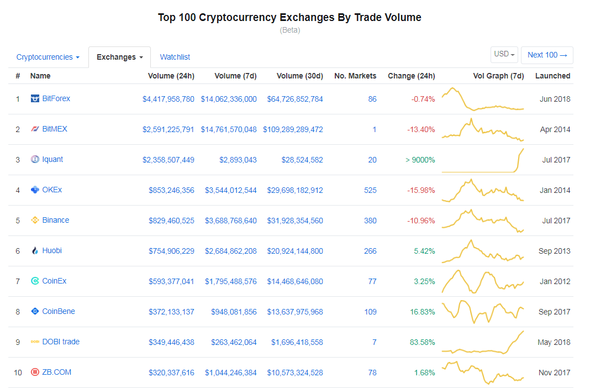Click BitForex markets count 86
This screenshot has height=388, width=590.
click(x=372, y=99)
